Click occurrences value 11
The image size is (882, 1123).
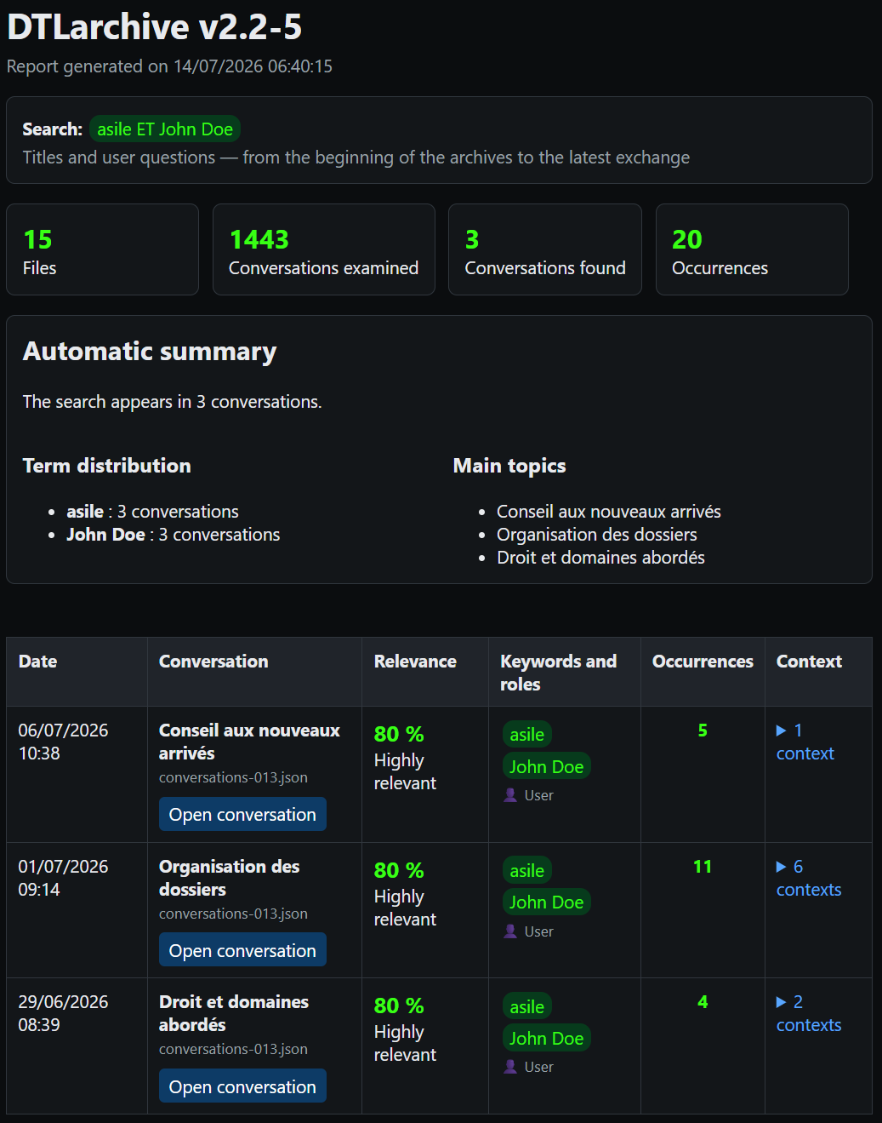pos(703,867)
